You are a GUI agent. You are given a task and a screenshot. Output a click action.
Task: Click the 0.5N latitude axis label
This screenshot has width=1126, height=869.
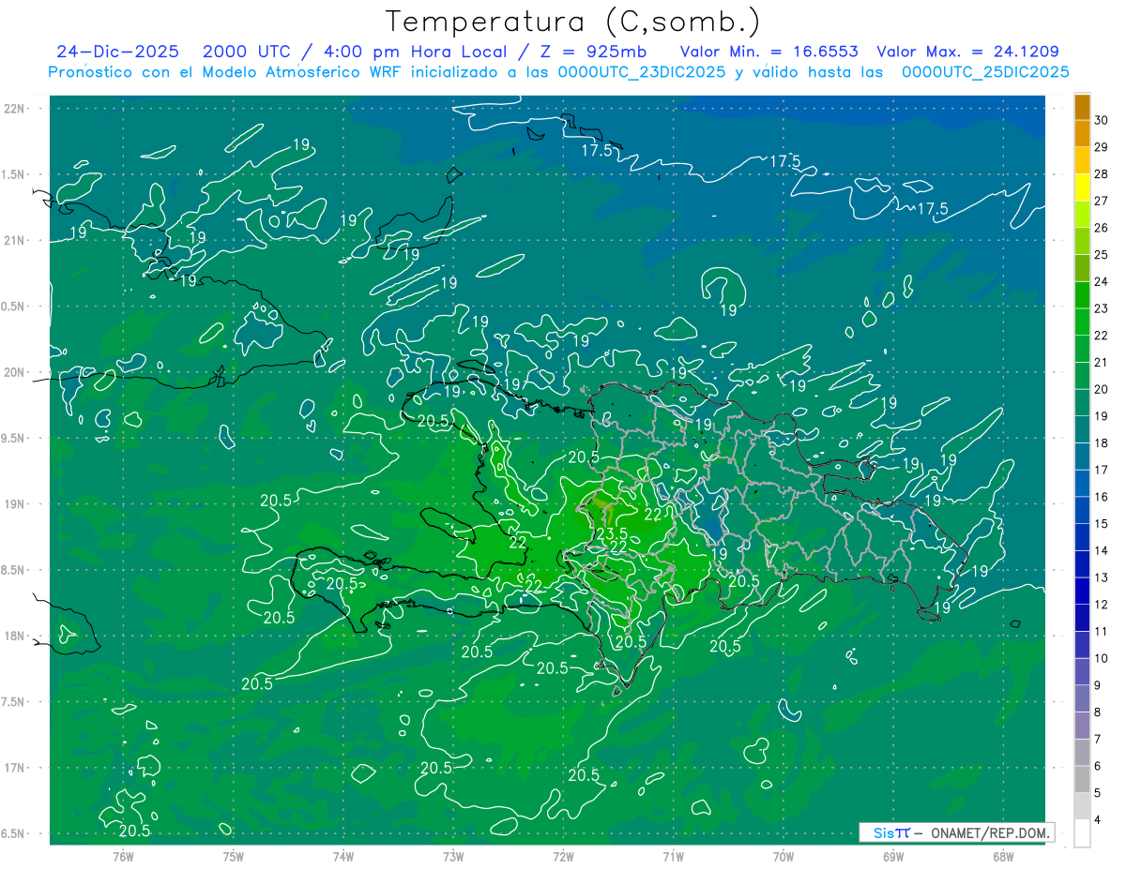(13, 307)
